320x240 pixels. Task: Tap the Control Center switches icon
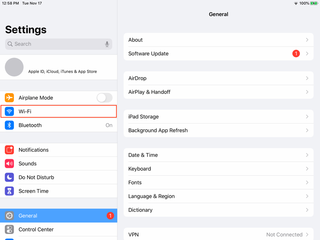(x=9, y=229)
